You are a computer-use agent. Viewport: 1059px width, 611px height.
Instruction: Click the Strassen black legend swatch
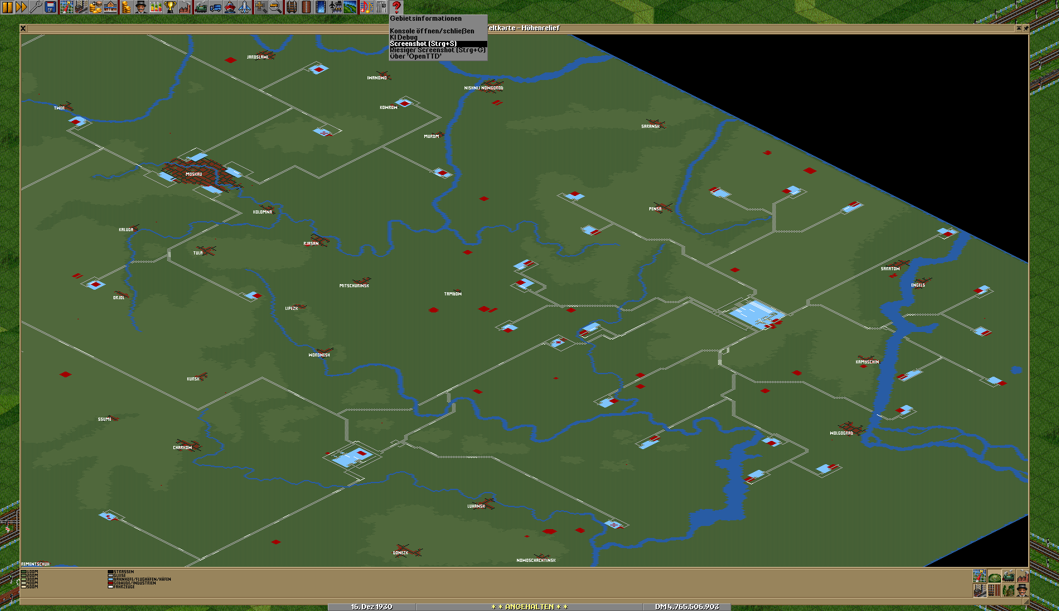pyautogui.click(x=110, y=572)
